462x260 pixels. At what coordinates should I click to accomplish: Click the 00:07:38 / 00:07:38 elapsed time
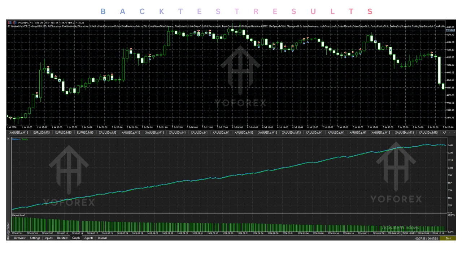pos(427,238)
